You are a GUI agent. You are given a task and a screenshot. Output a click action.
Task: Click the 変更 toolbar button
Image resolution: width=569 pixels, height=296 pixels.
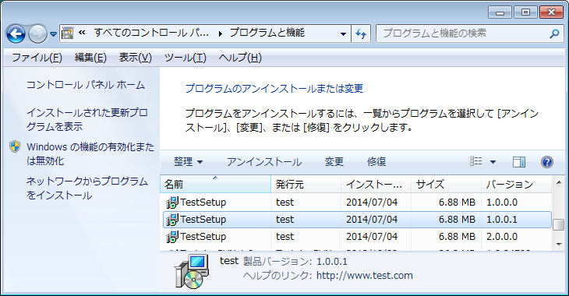(x=334, y=162)
